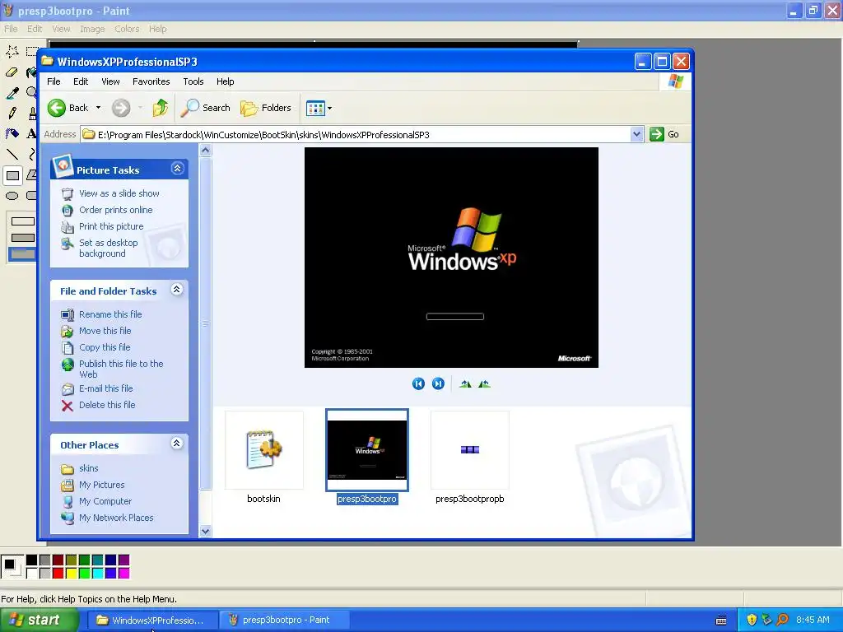The width and height of the screenshot is (843, 632).
Task: Open the Explorer View menu
Action: tap(110, 81)
